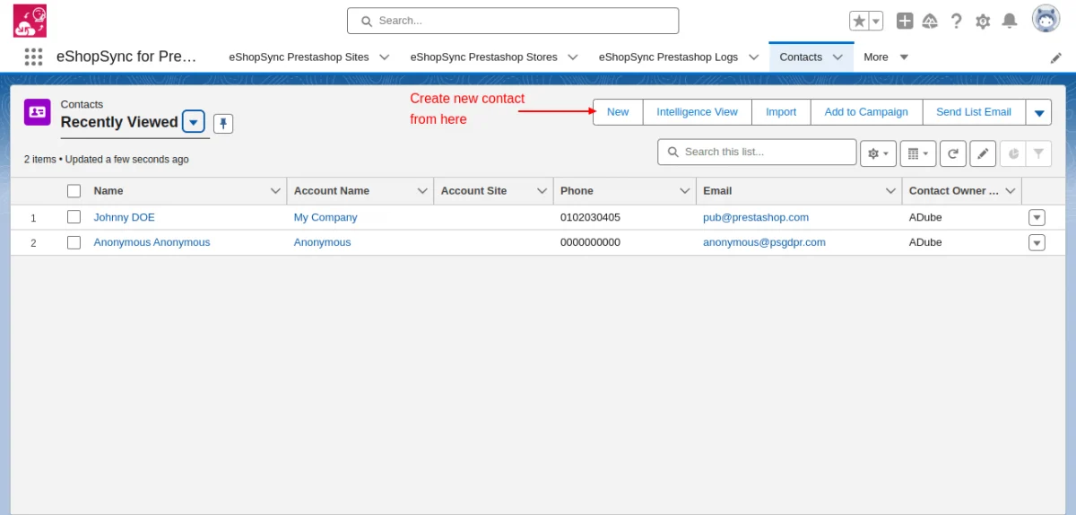Screen dimensions: 1076x515
Task: Focus the global Search field
Action: (513, 21)
